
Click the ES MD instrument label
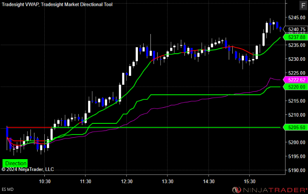[x=8, y=190]
